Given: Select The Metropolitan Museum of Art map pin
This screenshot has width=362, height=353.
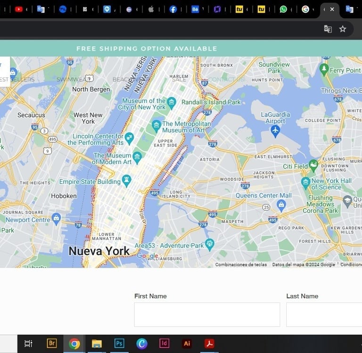Looking at the screenshot, I should tap(156, 126).
